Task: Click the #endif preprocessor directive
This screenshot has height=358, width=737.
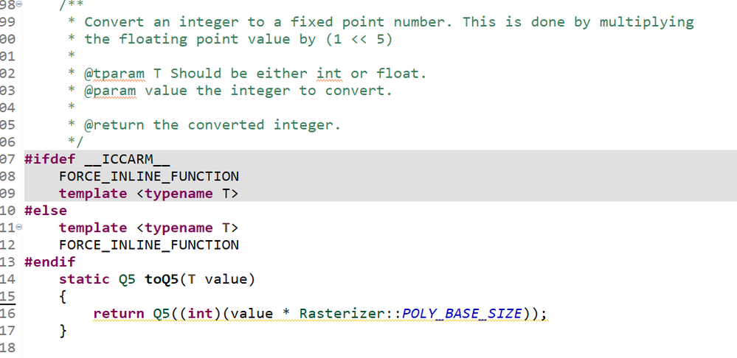Action: (50, 262)
